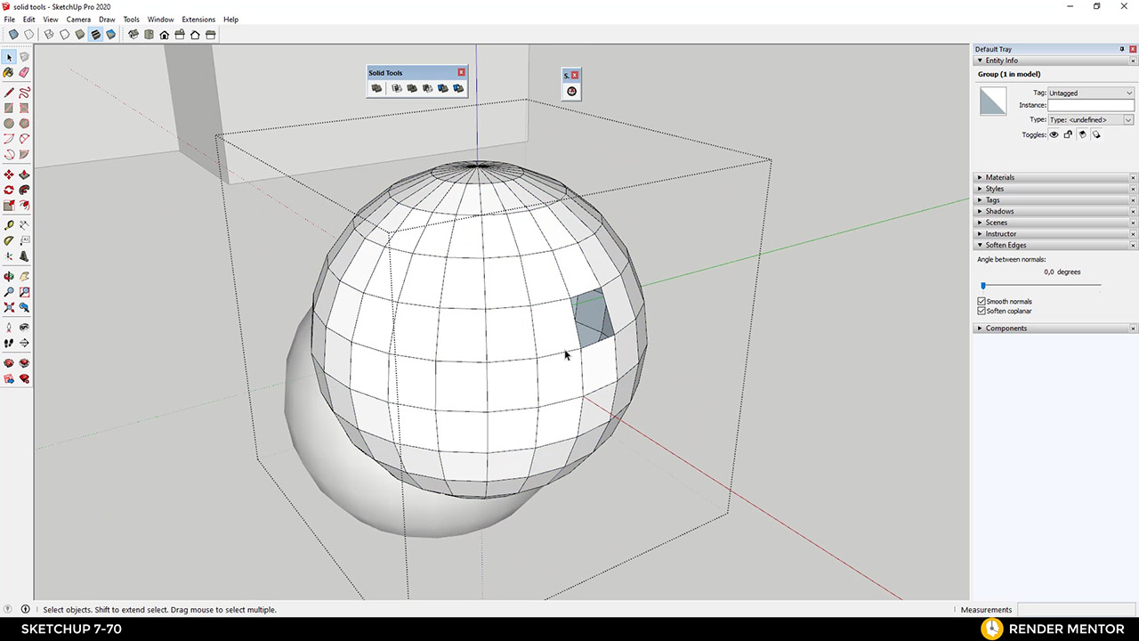Select the Tape Measure tool
Viewport: 1139px width, 641px height.
pyautogui.click(x=9, y=224)
